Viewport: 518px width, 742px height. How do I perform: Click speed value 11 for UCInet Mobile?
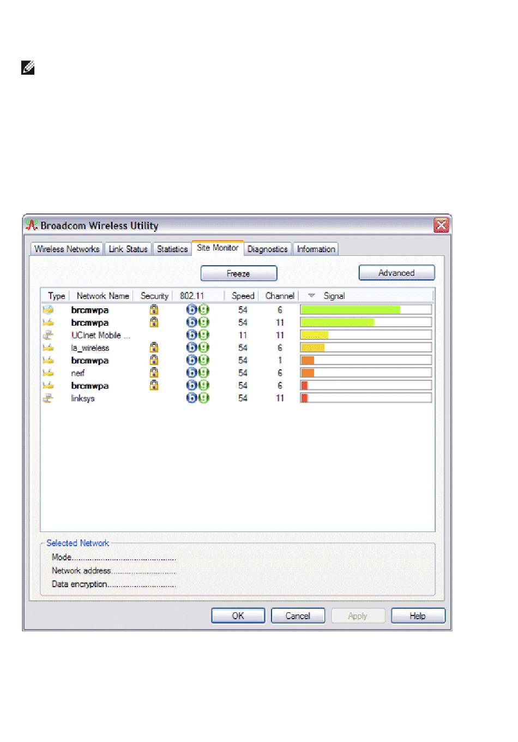pos(243,335)
